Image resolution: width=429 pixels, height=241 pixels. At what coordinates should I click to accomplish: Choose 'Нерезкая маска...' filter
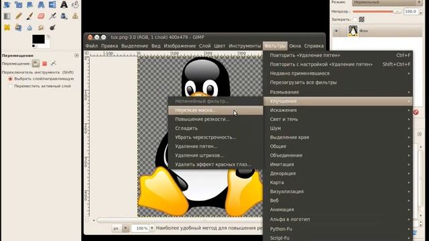point(215,110)
